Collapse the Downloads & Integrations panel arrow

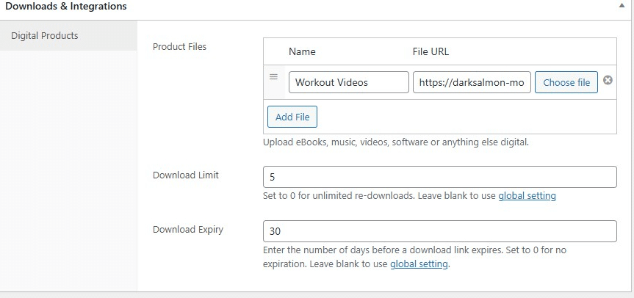pos(621,7)
